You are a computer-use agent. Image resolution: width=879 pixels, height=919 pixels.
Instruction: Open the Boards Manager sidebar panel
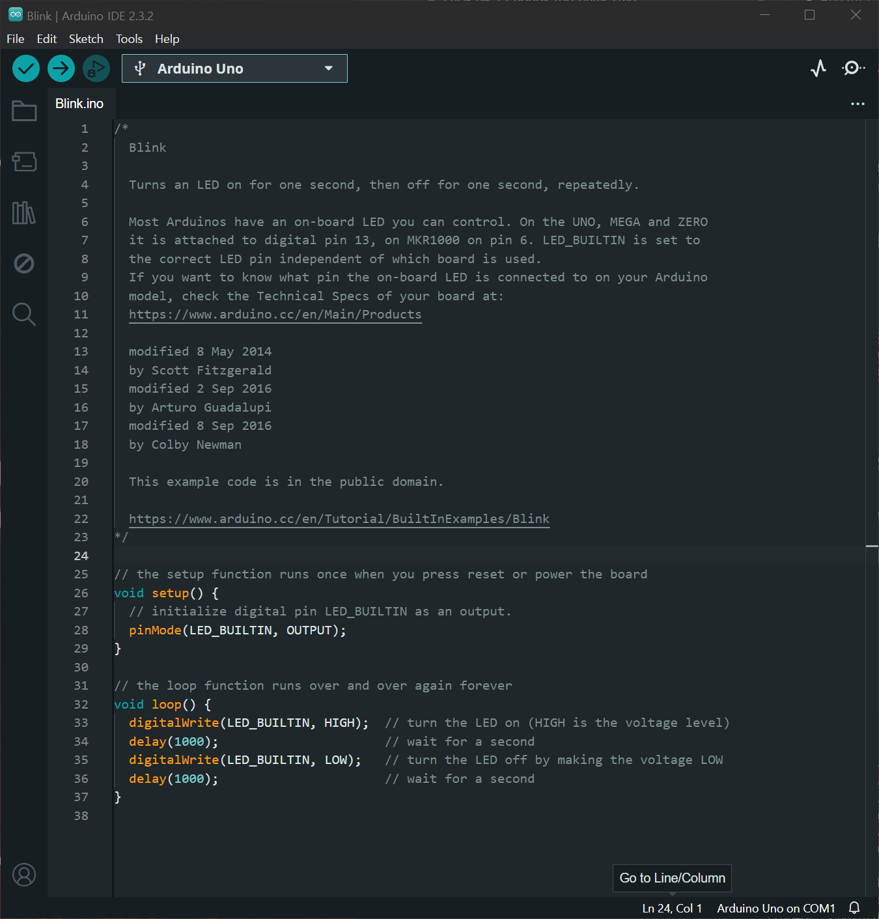24,162
